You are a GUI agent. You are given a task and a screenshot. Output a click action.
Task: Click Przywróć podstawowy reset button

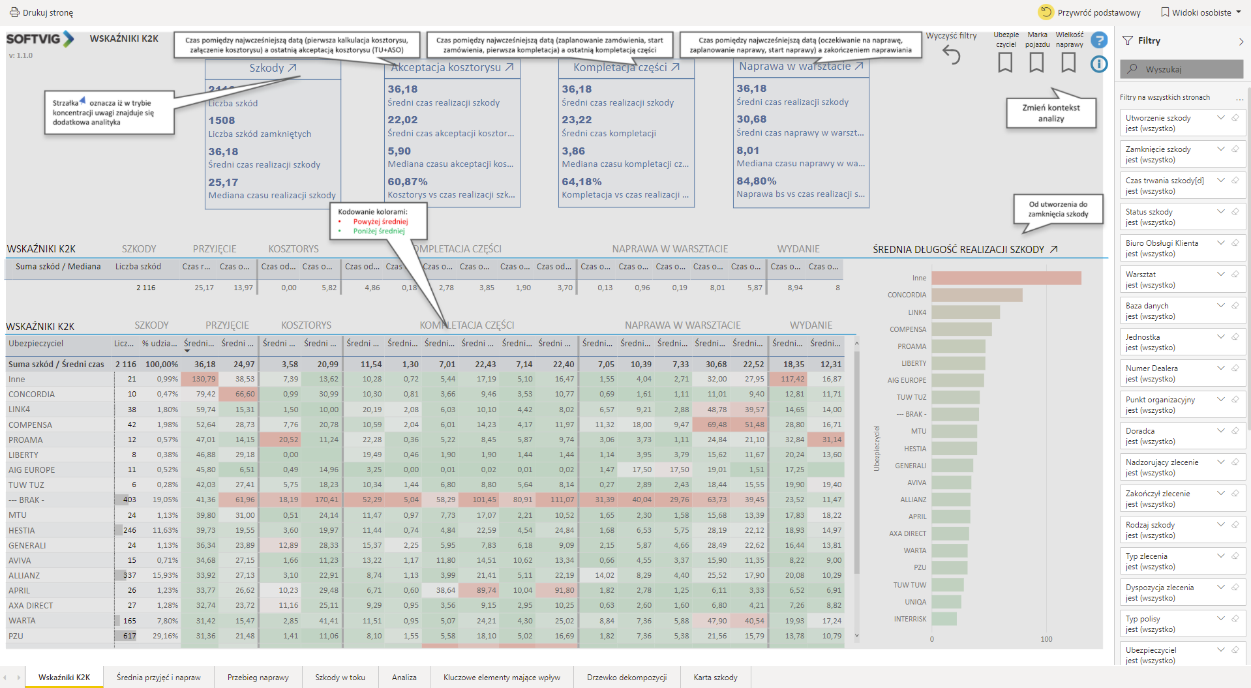(1089, 12)
